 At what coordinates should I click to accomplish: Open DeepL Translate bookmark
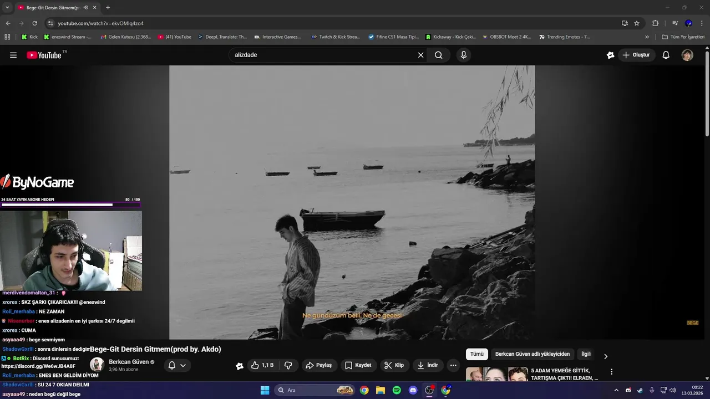[222, 37]
